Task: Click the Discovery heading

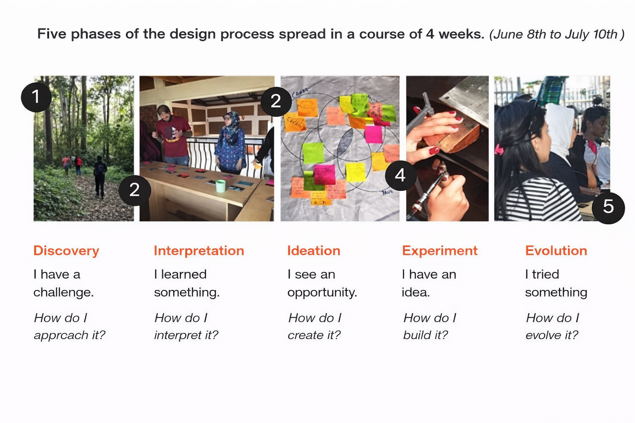Action: (x=66, y=251)
